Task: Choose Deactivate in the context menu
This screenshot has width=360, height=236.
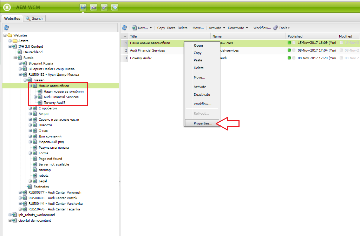Action: click(202, 94)
